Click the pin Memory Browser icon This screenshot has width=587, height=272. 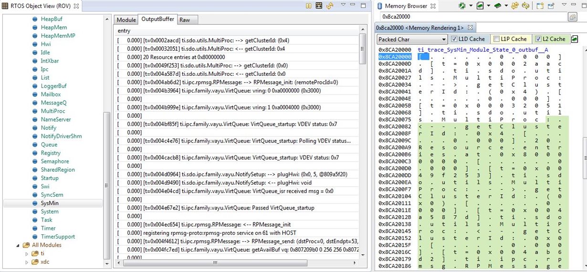pyautogui.click(x=551, y=6)
